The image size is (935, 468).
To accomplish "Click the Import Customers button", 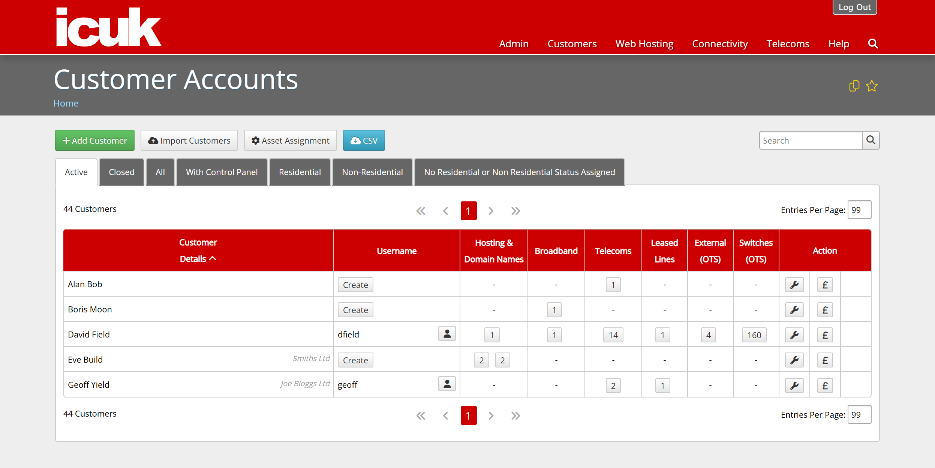I will [189, 140].
